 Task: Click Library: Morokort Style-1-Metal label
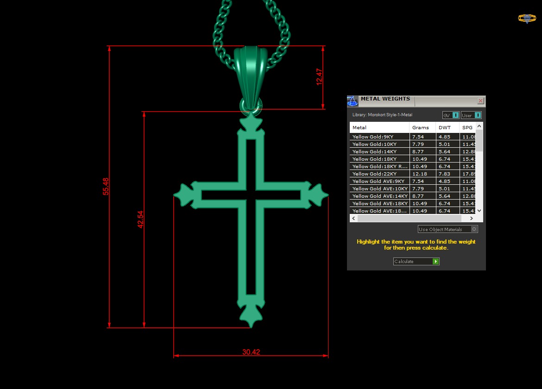coord(382,115)
